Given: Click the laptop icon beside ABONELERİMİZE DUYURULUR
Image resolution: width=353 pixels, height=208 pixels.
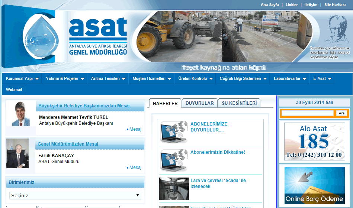Looking at the screenshot, I should (174, 132).
